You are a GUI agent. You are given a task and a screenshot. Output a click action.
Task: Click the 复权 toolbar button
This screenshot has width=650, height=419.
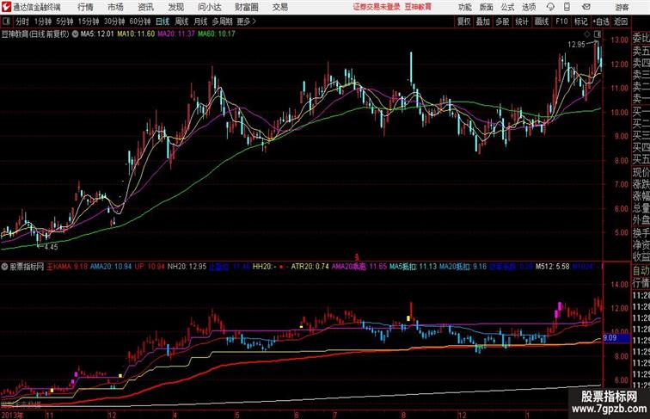click(x=463, y=22)
